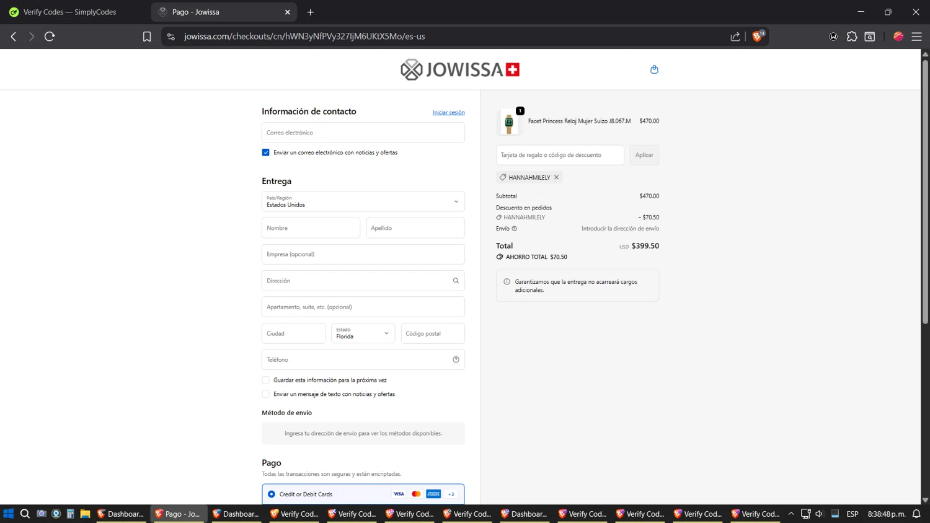Show hidden system tray icons
The image size is (930, 523).
[x=791, y=514]
